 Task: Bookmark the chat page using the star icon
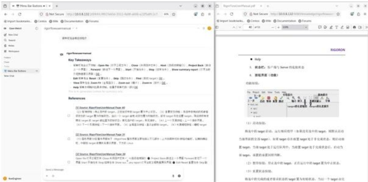(x=173, y=14)
